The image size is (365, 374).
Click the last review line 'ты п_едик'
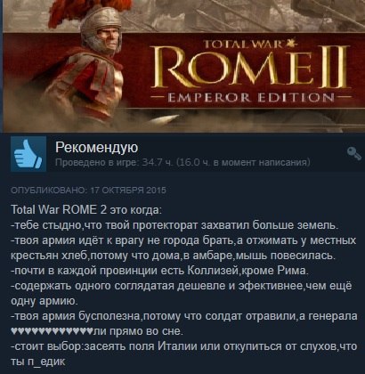pyautogui.click(x=37, y=362)
